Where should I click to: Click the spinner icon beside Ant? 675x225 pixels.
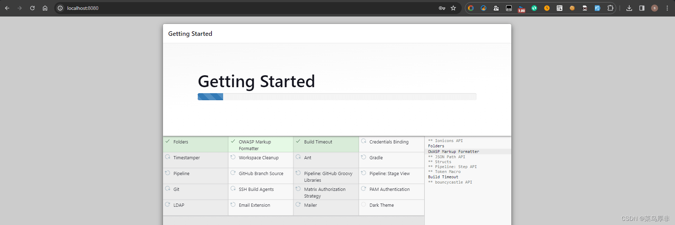[298, 157]
